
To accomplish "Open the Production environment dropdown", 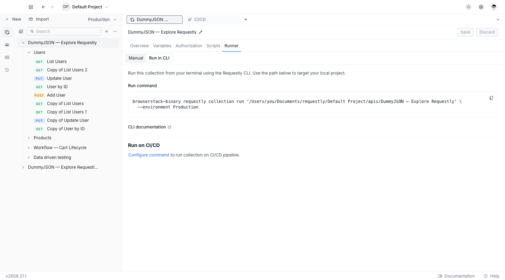I will coord(102,20).
